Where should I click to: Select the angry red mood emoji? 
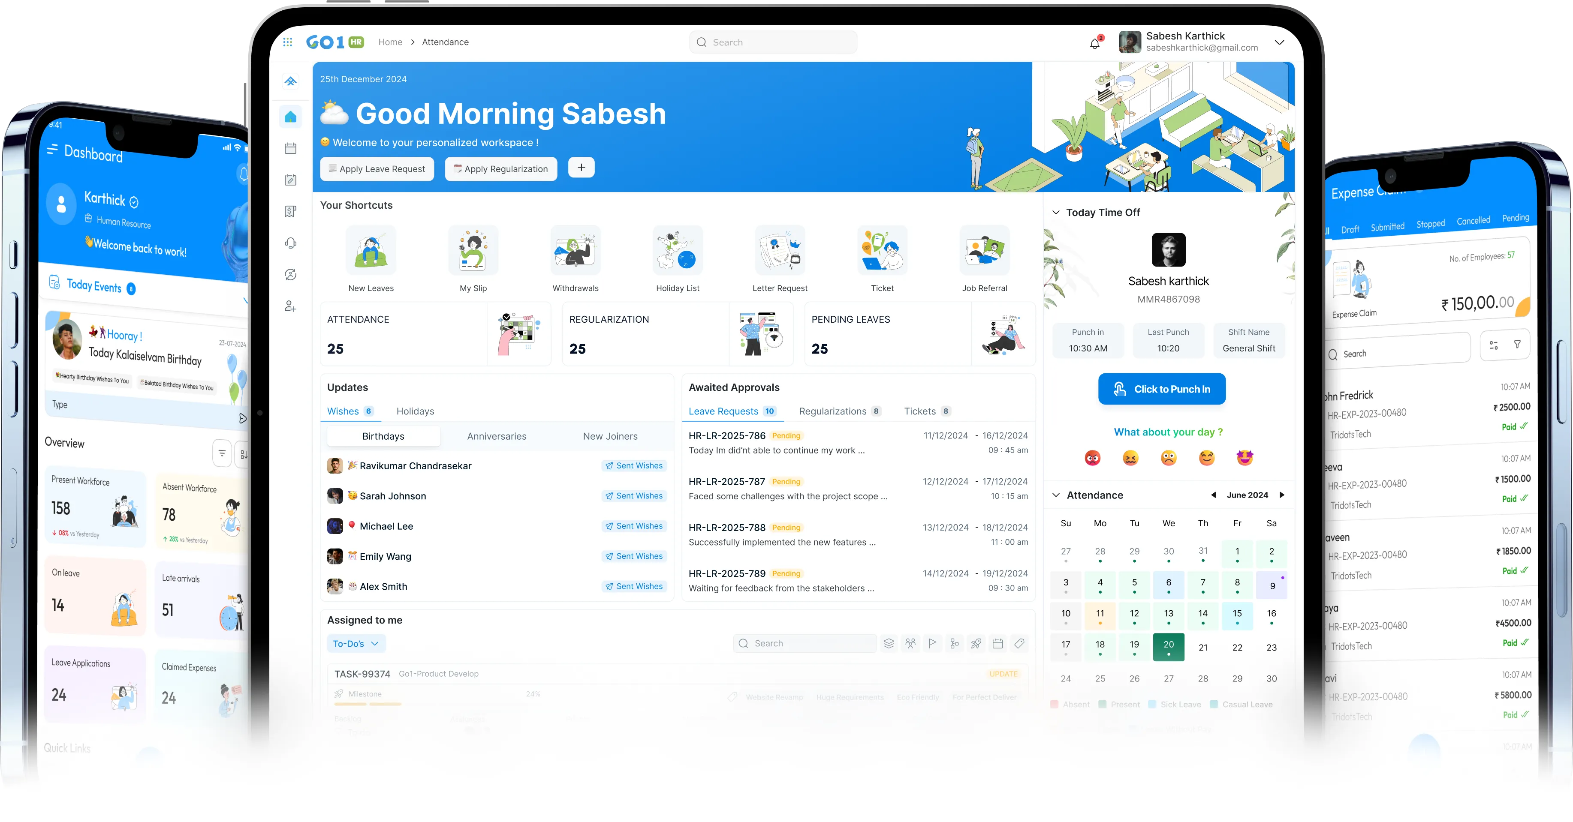click(x=1092, y=458)
